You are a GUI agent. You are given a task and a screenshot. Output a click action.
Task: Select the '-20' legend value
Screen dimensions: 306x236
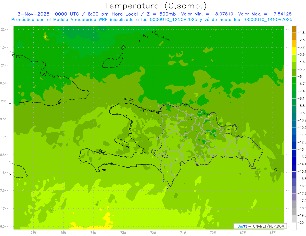301,223
